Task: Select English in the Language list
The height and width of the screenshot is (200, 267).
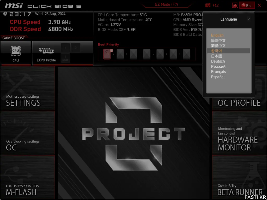Action: [217, 35]
